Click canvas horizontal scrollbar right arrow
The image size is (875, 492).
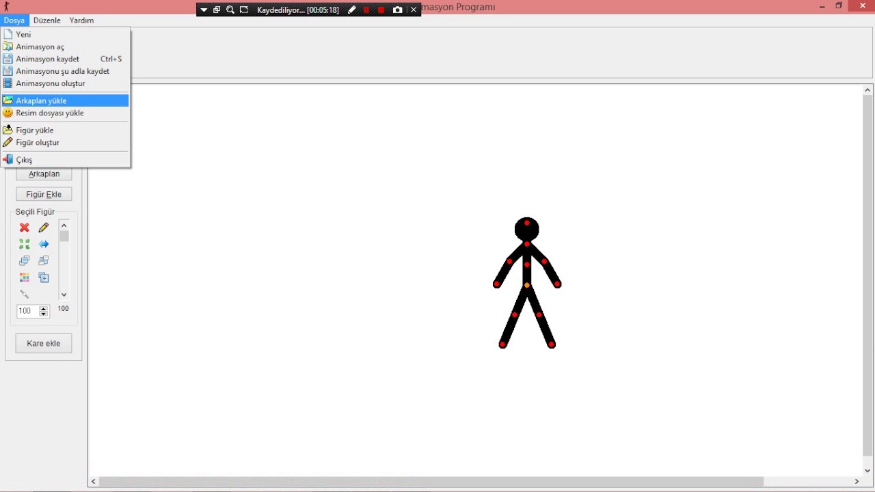857,482
